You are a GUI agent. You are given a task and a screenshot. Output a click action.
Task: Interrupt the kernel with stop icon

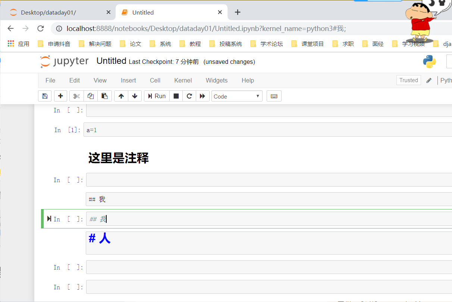tap(176, 96)
